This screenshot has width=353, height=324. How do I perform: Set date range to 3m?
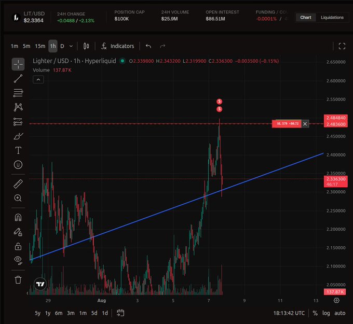coord(71,313)
